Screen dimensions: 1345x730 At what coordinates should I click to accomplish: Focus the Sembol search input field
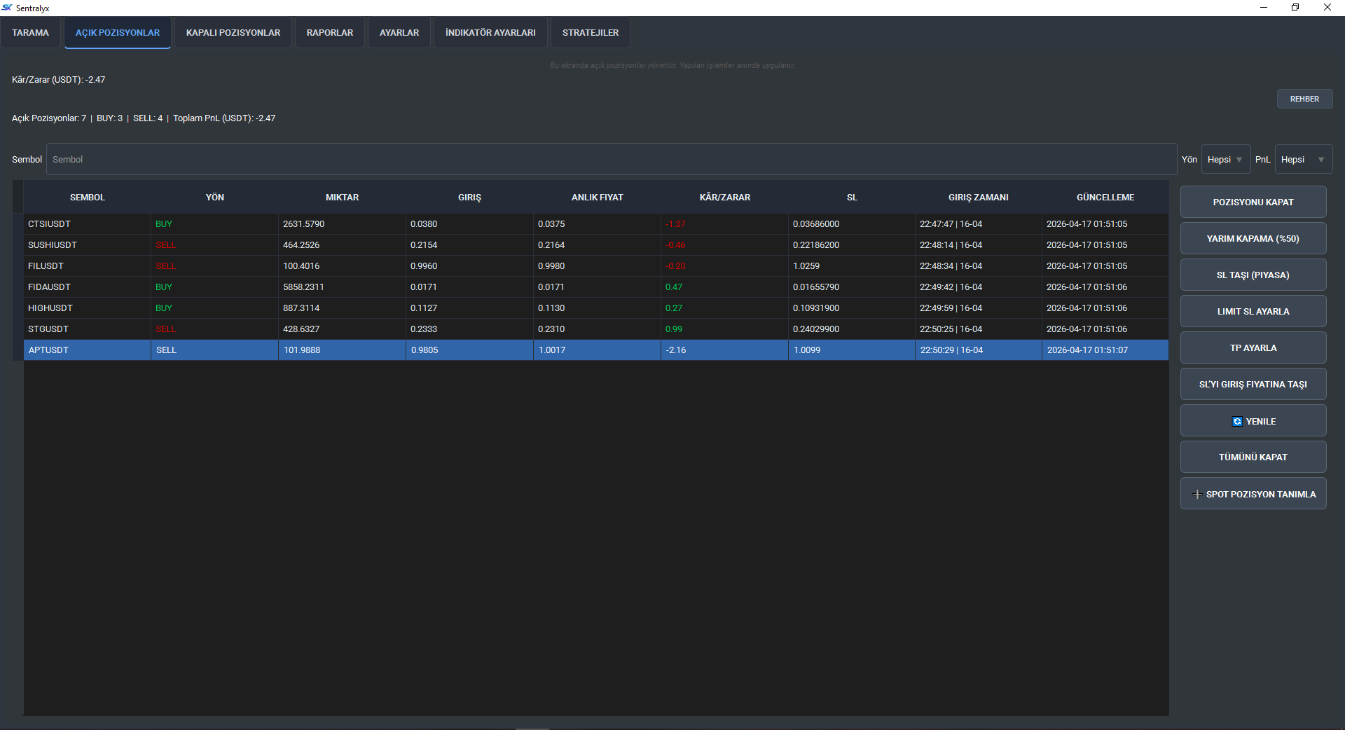point(611,160)
